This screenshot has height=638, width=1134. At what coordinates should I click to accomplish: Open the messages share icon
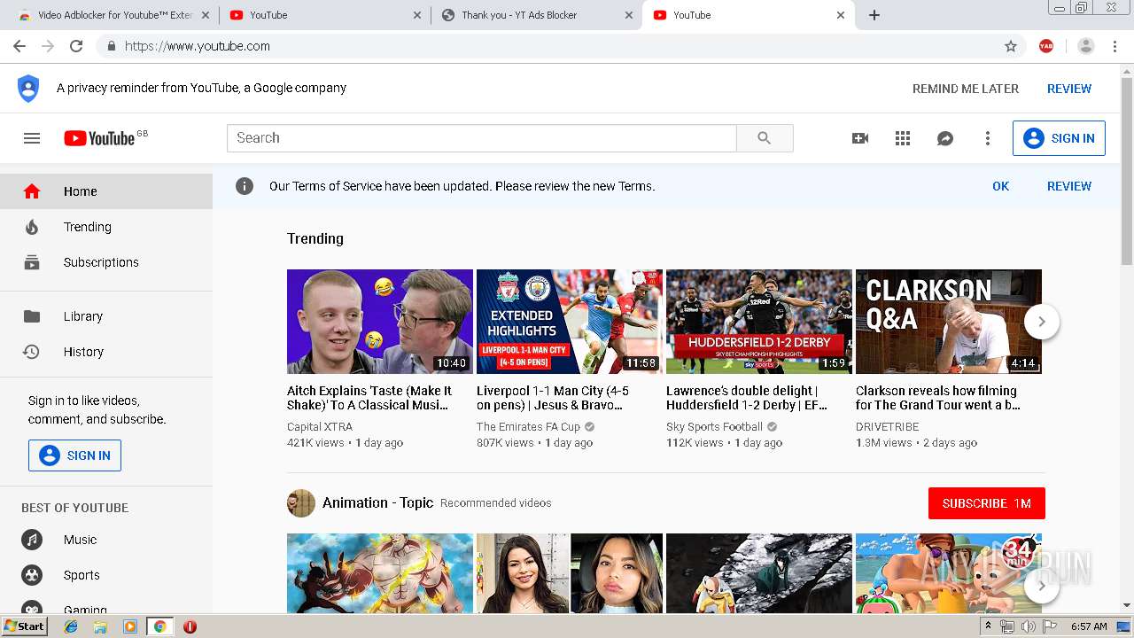(945, 138)
